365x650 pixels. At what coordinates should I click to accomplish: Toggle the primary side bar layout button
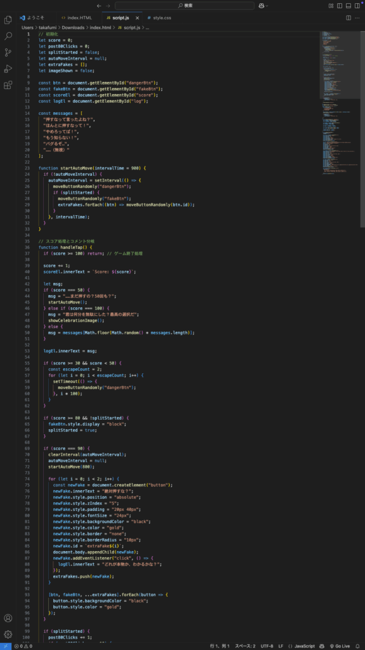tap(340, 6)
